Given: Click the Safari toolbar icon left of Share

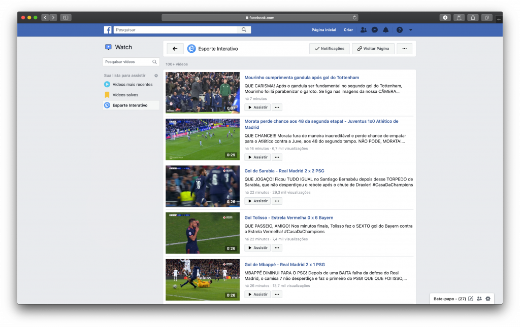Looking at the screenshot, I should click(459, 18).
